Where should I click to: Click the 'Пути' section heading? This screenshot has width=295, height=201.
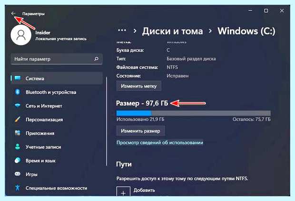124,164
